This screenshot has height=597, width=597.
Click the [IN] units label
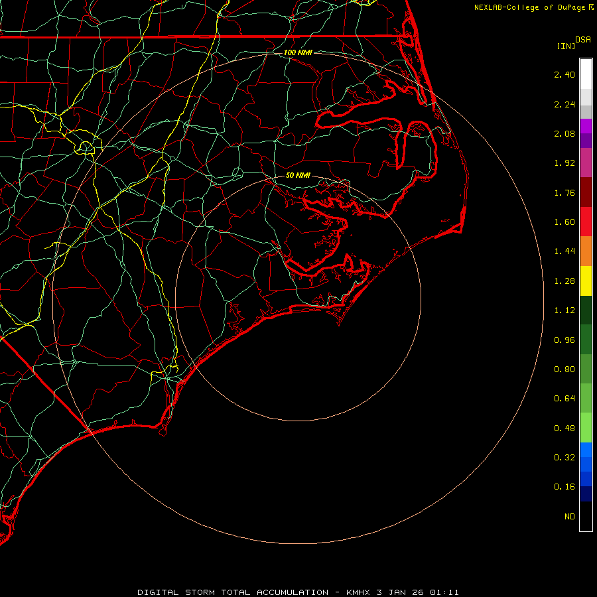pyautogui.click(x=566, y=46)
